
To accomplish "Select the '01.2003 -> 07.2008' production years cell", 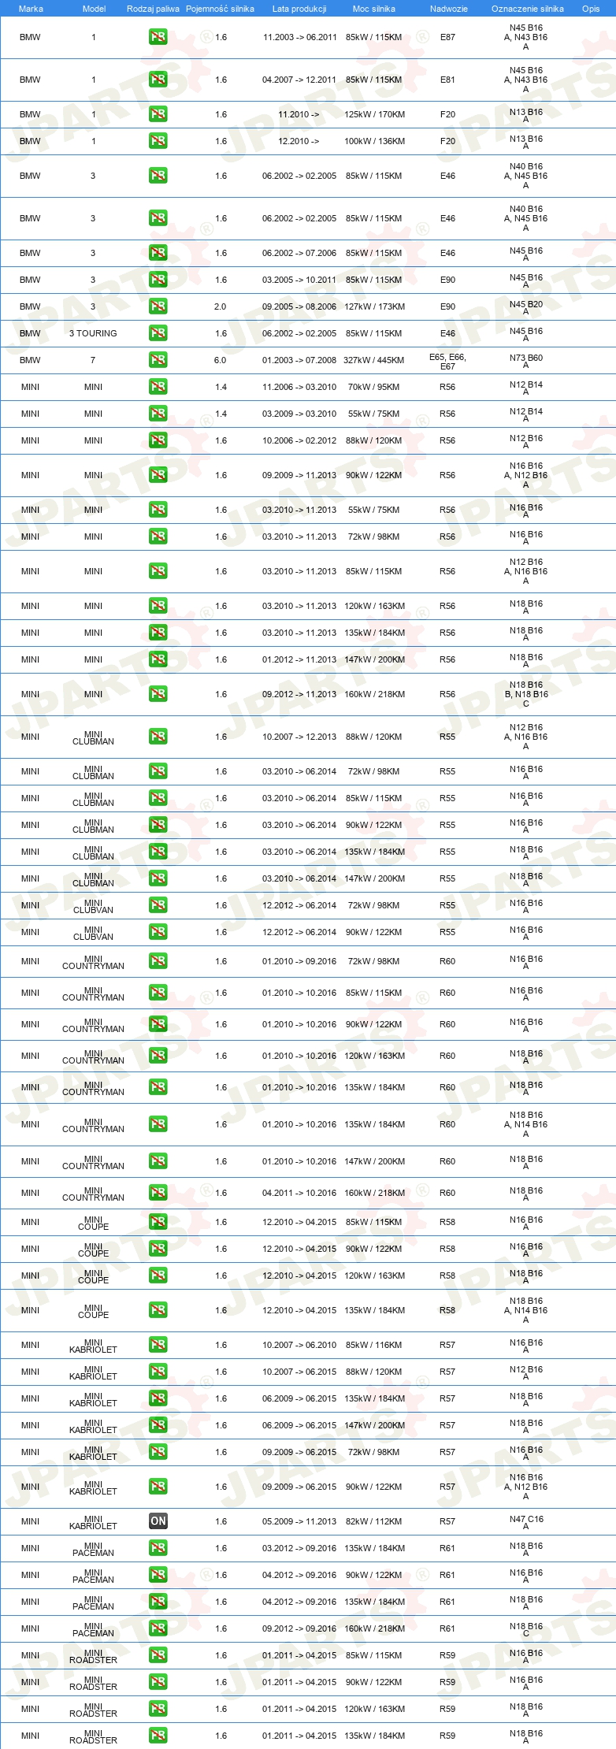I will (299, 360).
